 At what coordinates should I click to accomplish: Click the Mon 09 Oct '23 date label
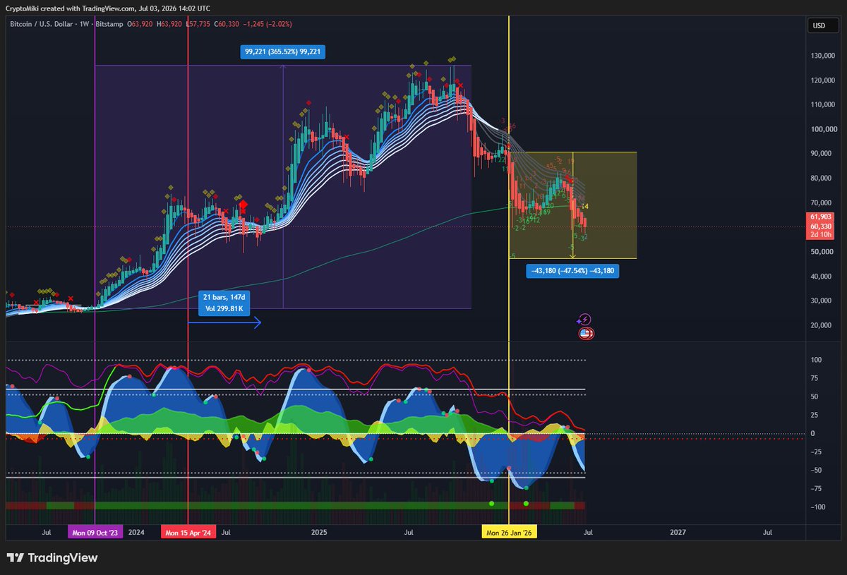coord(94,533)
